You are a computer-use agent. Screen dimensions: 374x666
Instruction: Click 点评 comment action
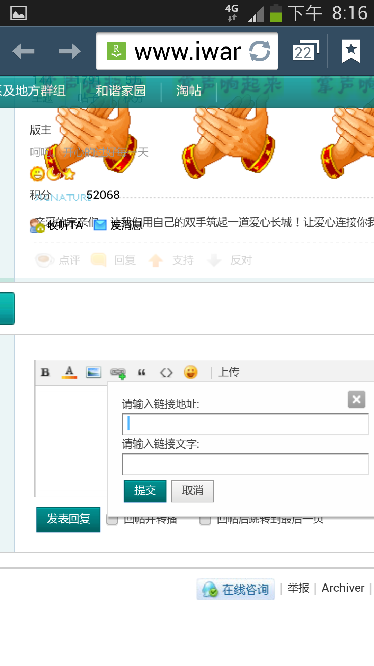[58, 260]
